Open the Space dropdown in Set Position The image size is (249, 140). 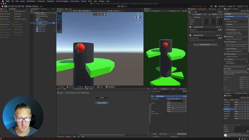coord(177,112)
